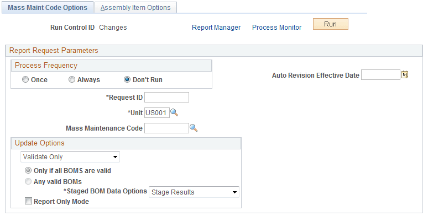
Task: Switch to the Assembly Item Options tab
Action: (x=135, y=7)
